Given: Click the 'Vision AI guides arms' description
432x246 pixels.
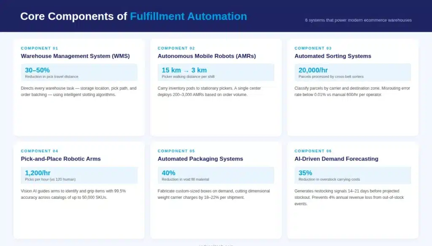Looking at the screenshot, I should tap(73, 194).
